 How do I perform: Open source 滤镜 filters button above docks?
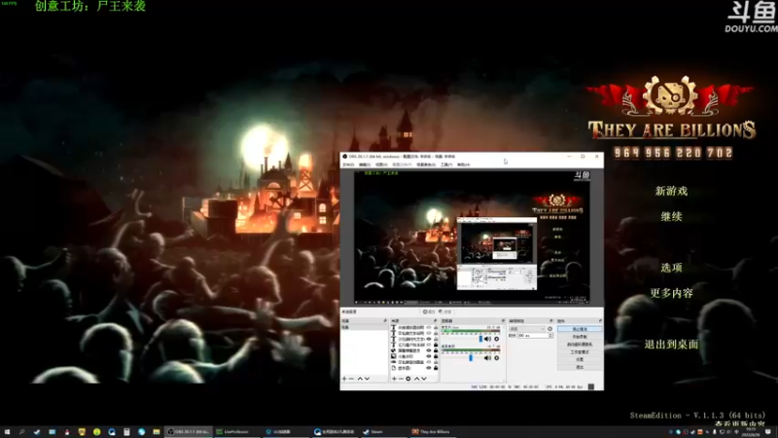tap(445, 311)
